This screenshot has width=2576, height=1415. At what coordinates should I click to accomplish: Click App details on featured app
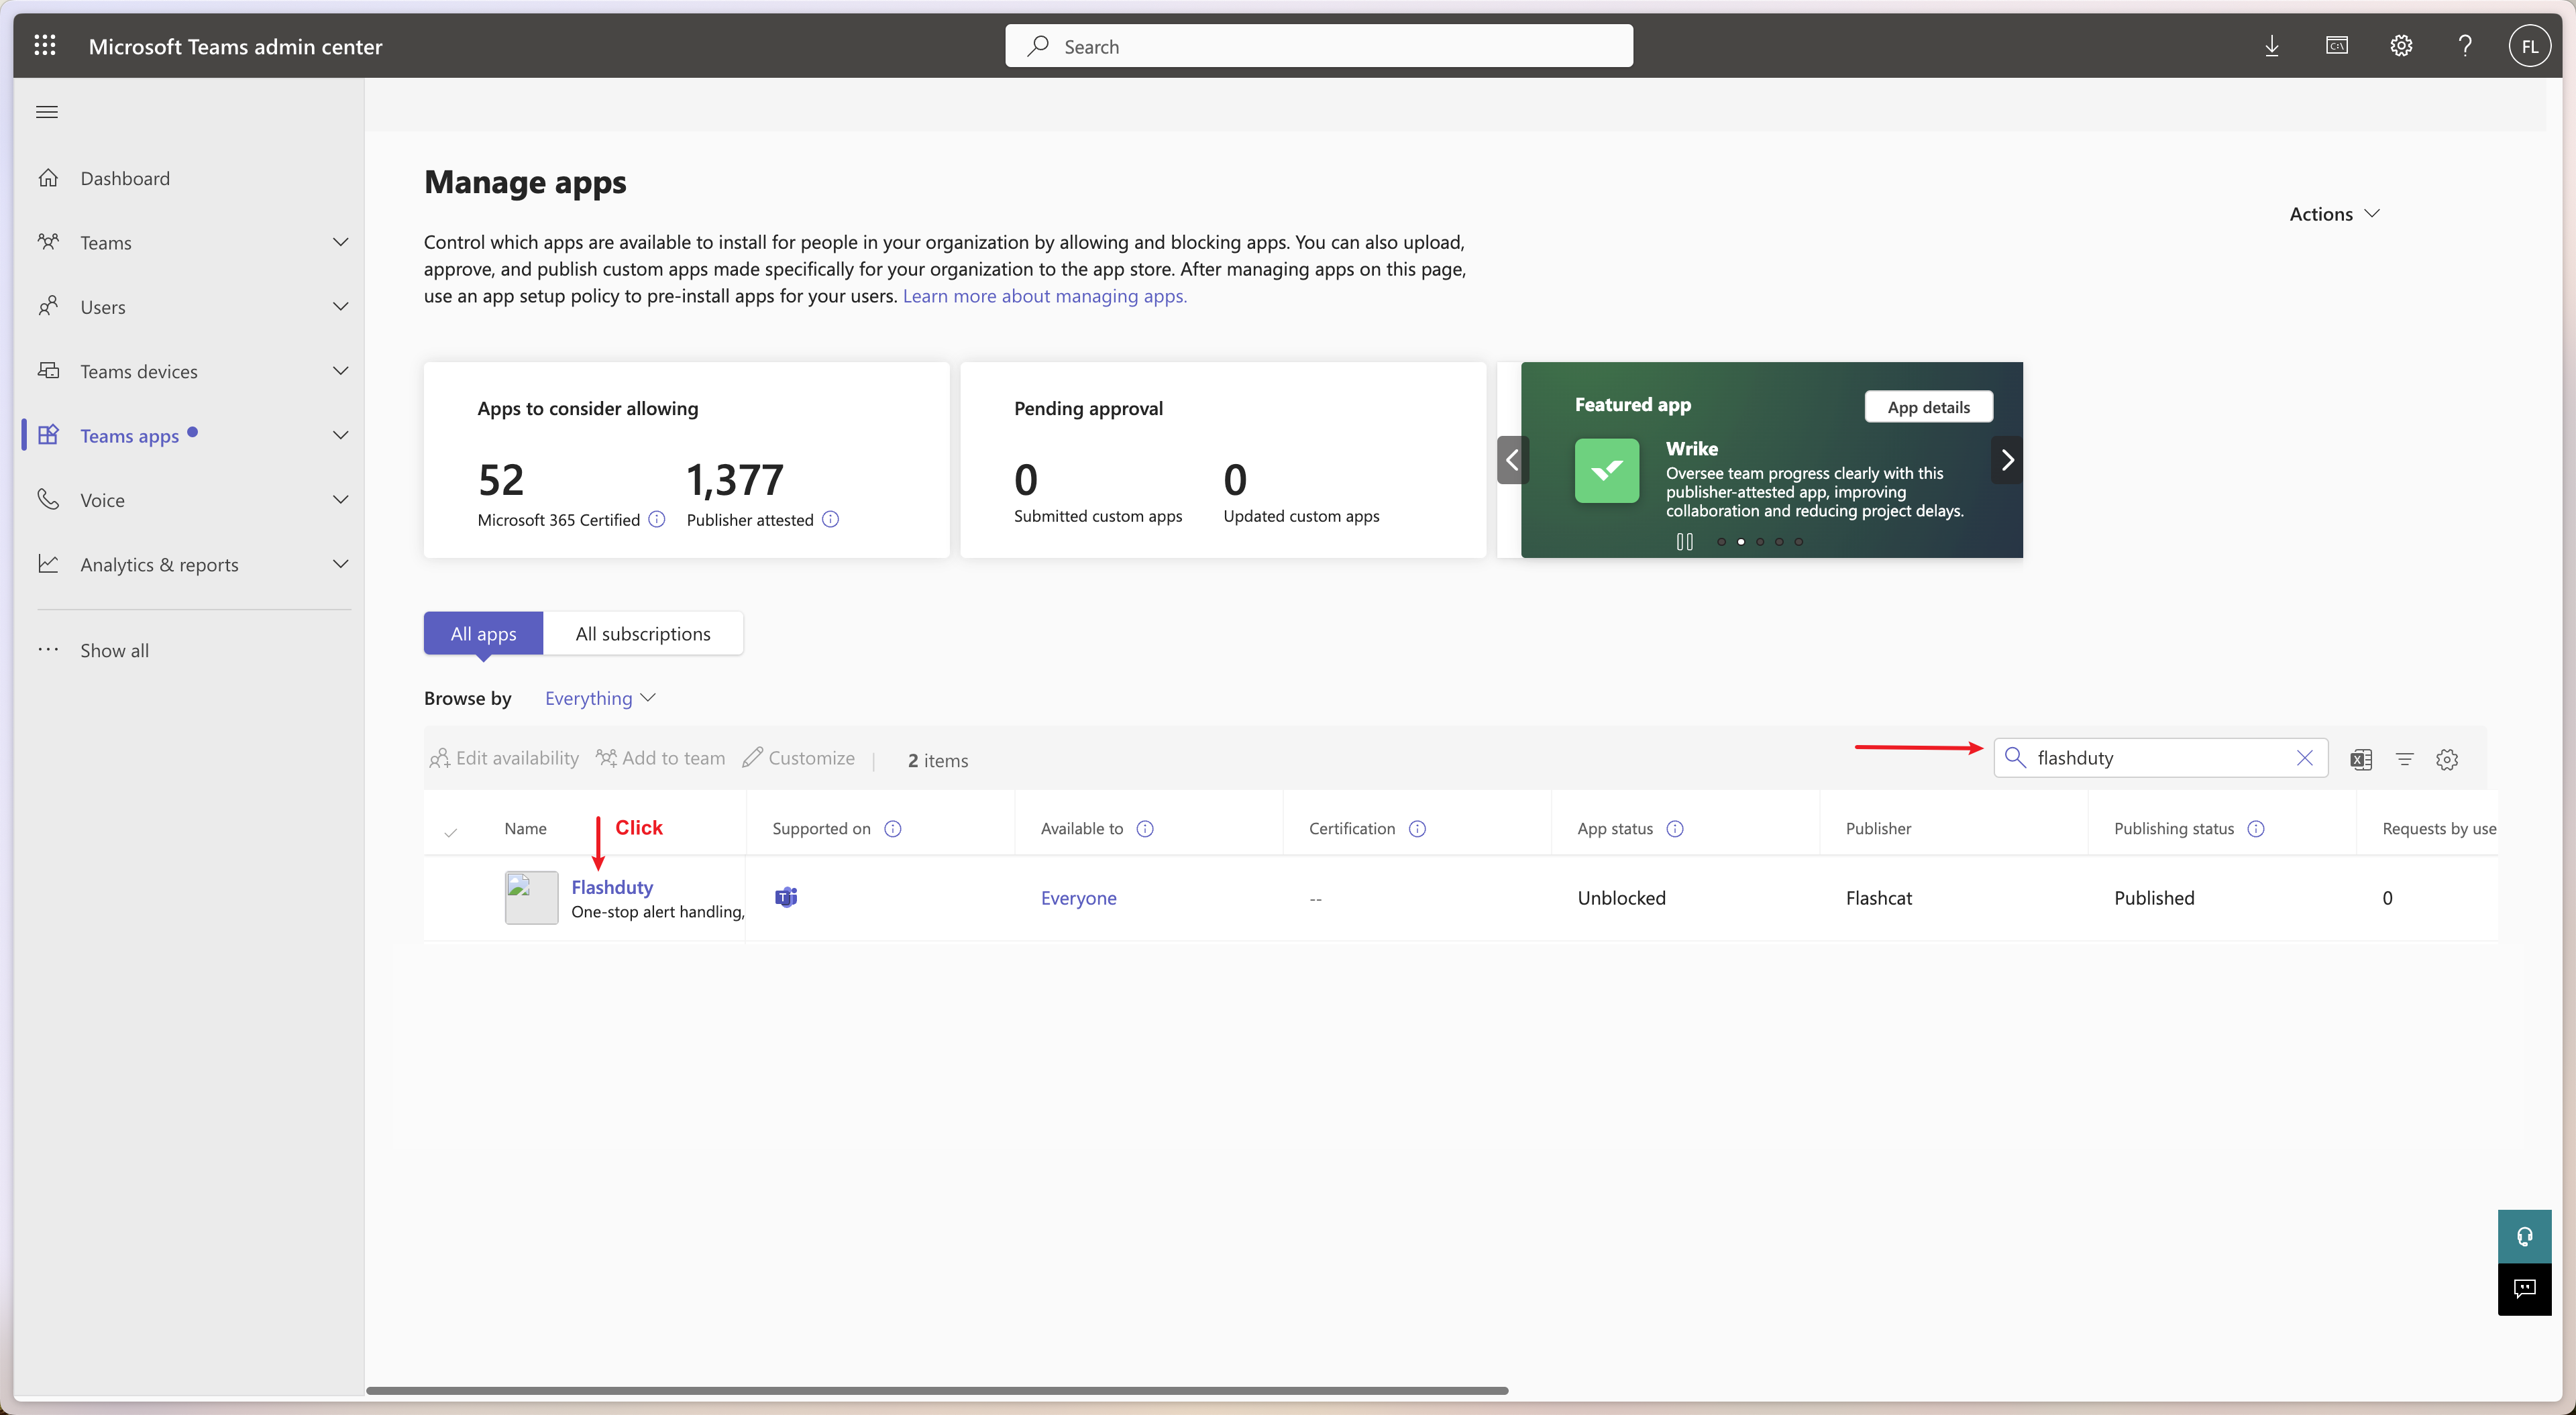coord(1928,407)
